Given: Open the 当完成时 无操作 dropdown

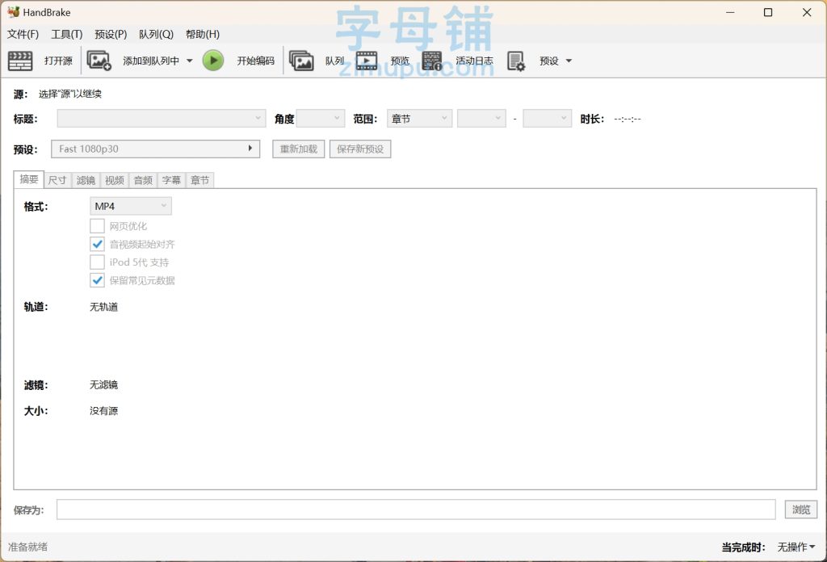Looking at the screenshot, I should [x=796, y=547].
